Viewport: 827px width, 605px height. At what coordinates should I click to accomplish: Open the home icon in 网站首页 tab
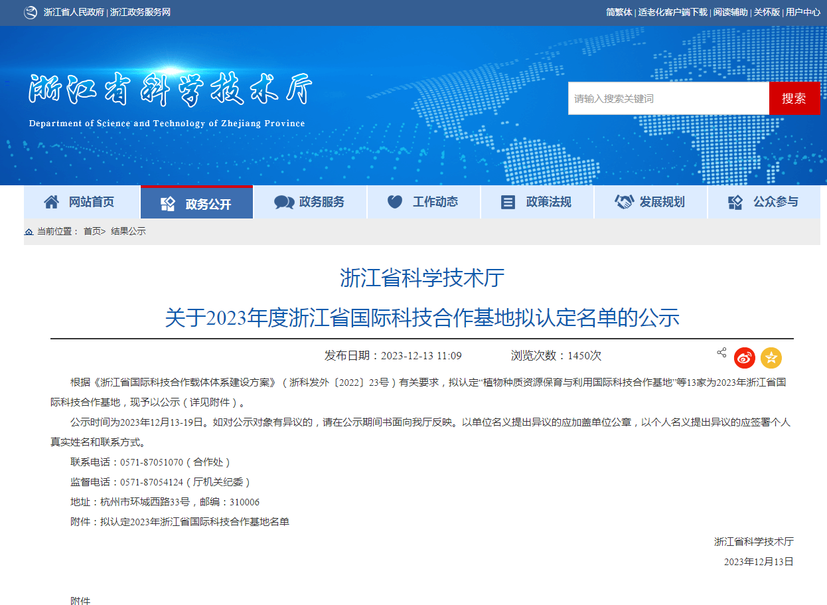point(51,202)
